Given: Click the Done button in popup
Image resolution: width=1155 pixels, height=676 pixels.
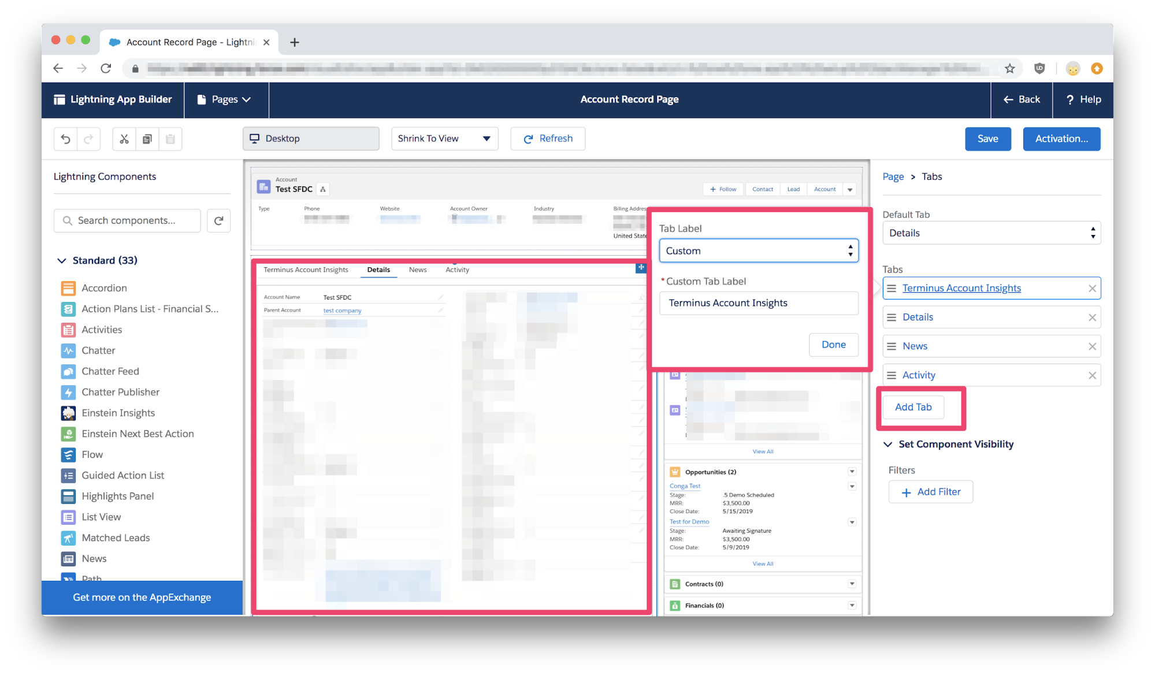Looking at the screenshot, I should tap(833, 345).
